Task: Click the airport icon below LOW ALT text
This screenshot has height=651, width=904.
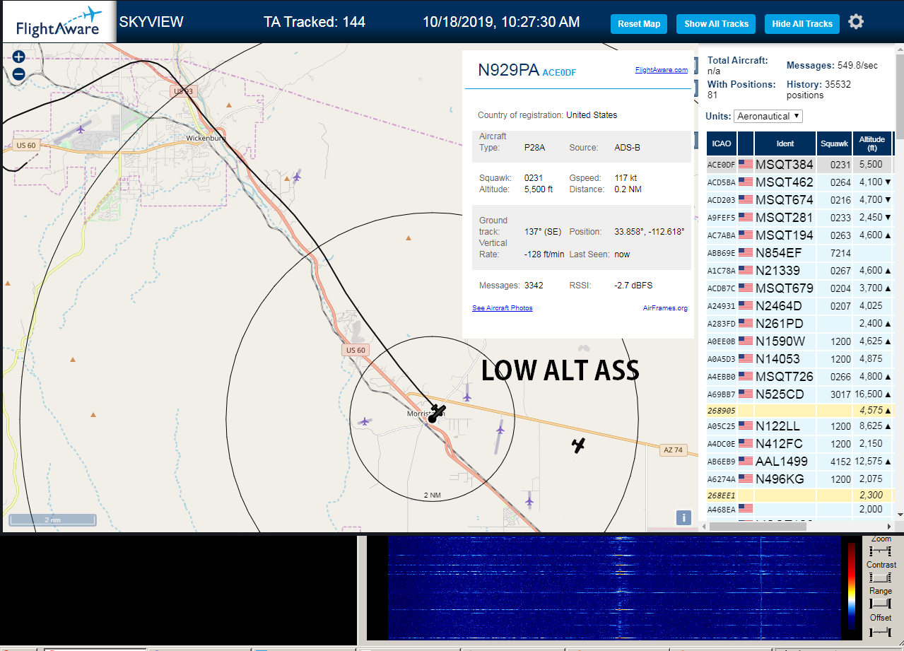Action: pos(467,397)
